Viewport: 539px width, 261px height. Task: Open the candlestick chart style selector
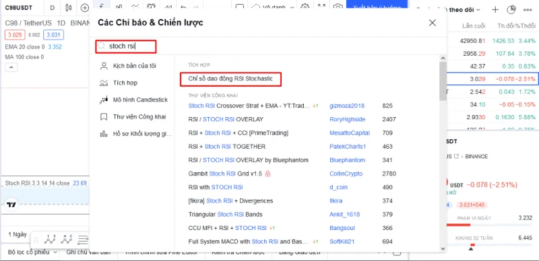(x=69, y=8)
